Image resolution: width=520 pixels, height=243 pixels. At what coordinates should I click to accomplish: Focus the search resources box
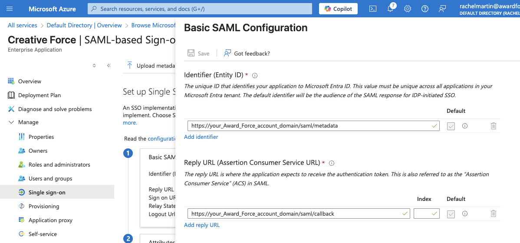200,9
